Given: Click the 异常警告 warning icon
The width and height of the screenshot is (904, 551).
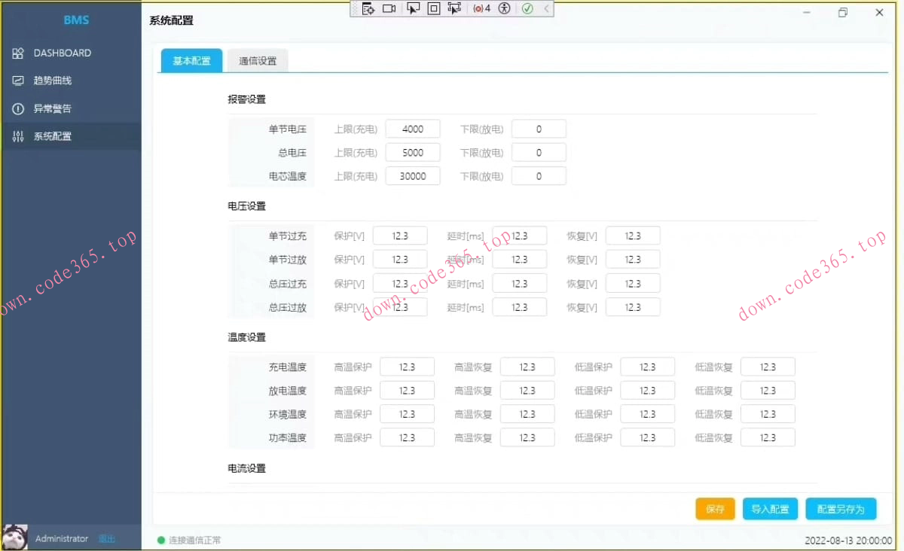Looking at the screenshot, I should point(18,109).
